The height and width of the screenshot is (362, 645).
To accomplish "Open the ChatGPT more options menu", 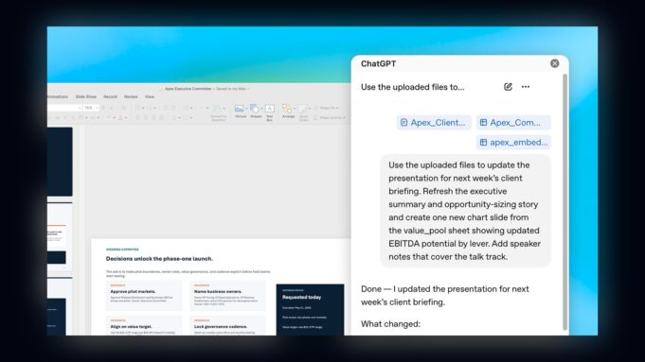I will pos(526,87).
